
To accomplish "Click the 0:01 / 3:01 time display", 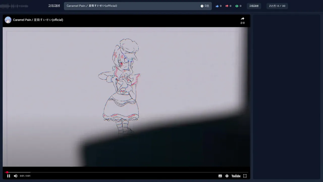I will (25, 176).
